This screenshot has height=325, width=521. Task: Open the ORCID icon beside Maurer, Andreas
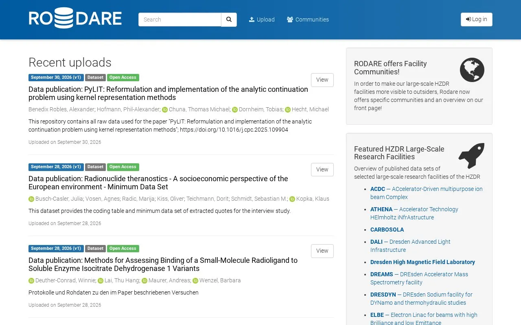(144, 281)
